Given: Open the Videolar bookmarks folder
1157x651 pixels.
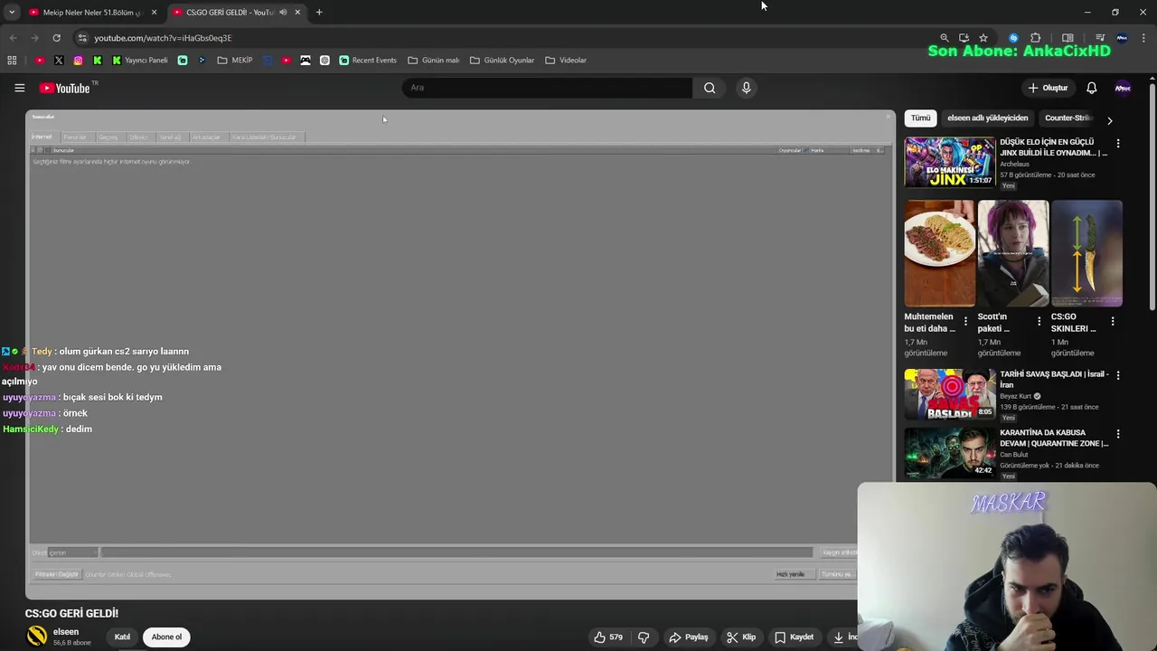Looking at the screenshot, I should [566, 61].
